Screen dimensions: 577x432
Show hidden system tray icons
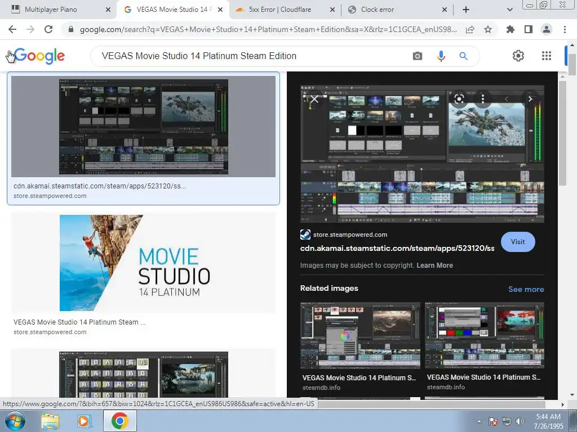479,421
